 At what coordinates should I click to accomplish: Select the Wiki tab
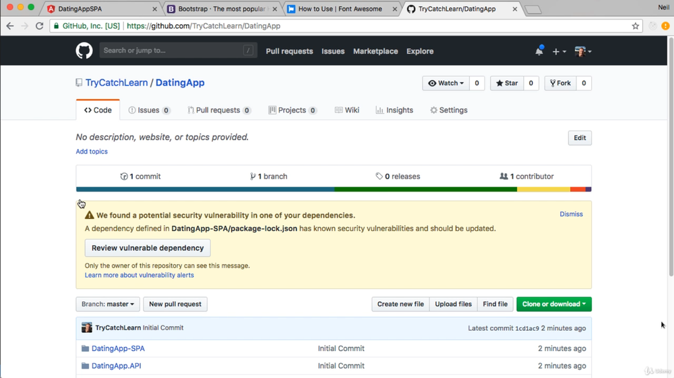[347, 110]
